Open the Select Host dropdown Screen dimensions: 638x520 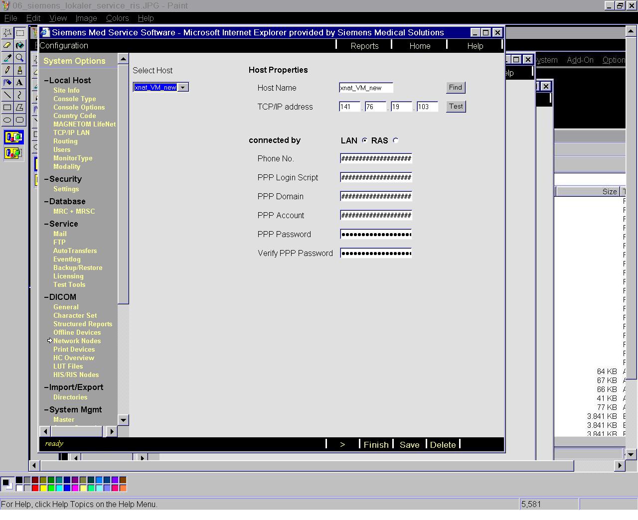point(183,88)
